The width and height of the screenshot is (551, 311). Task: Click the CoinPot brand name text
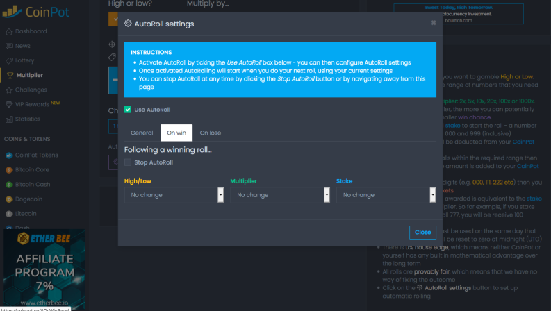tap(47, 12)
